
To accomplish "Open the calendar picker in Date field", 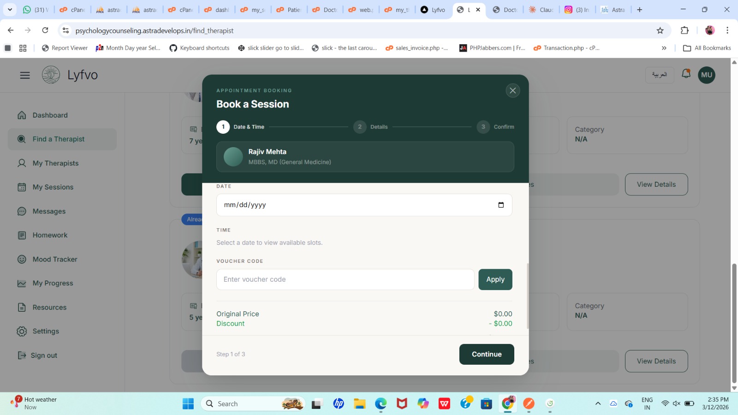I will pos(501,205).
